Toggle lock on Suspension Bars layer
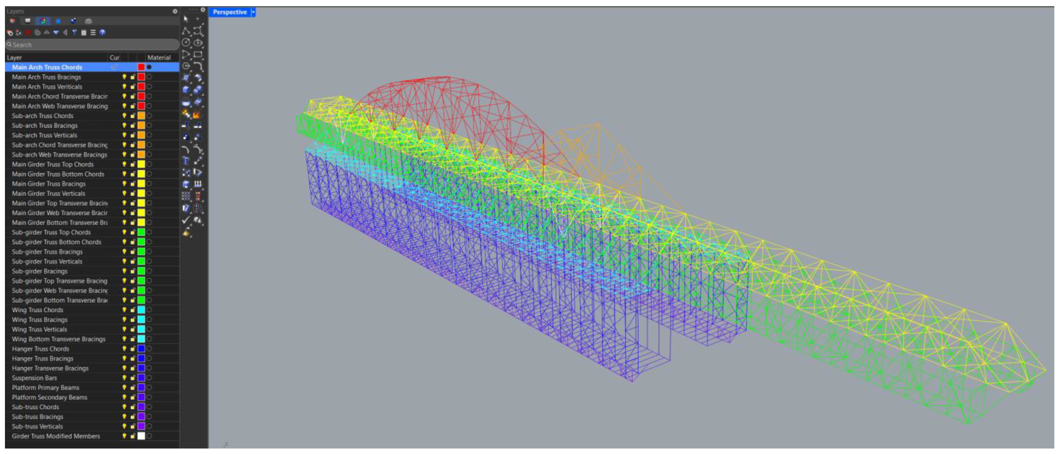1060x454 pixels. (133, 378)
